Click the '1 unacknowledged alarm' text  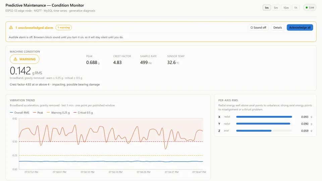(34, 28)
